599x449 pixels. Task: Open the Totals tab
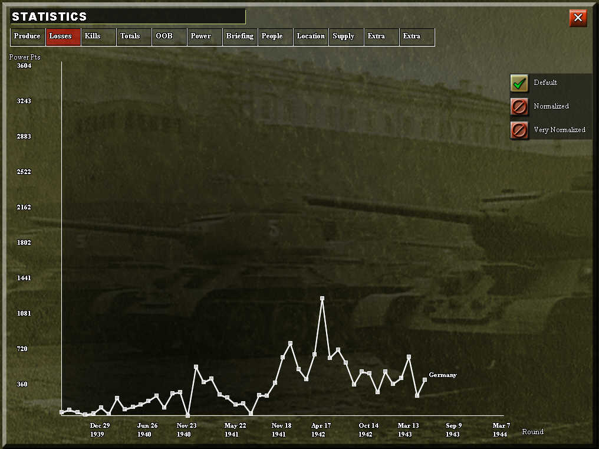tap(134, 37)
